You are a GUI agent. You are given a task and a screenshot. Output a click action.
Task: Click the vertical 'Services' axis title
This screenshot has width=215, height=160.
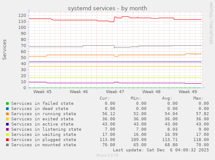pyautogui.click(x=4, y=50)
